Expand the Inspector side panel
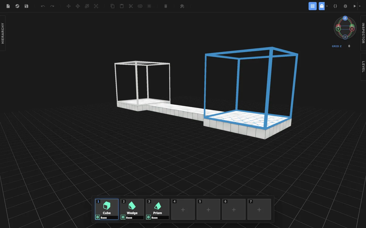 click(363, 33)
